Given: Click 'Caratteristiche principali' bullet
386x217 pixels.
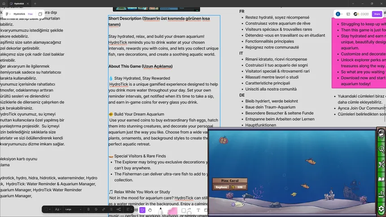Looking at the screenshot, I should coord(268,83).
